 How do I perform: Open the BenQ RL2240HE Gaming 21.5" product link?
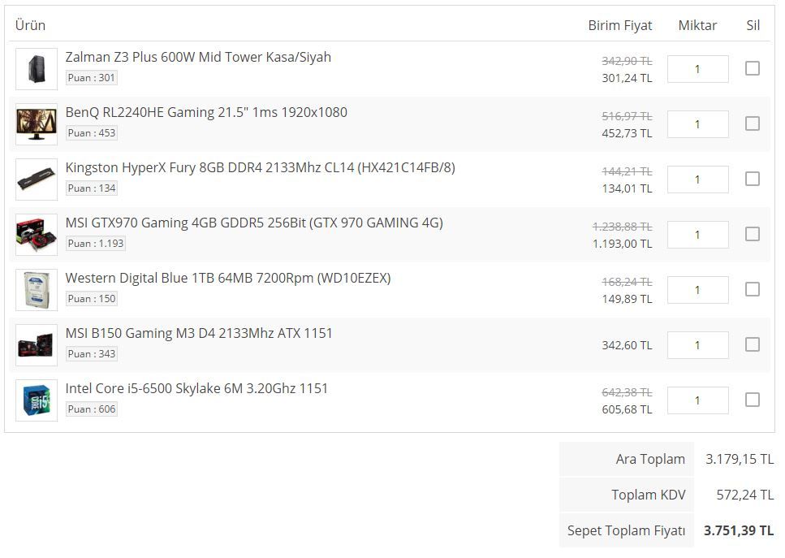coord(206,112)
